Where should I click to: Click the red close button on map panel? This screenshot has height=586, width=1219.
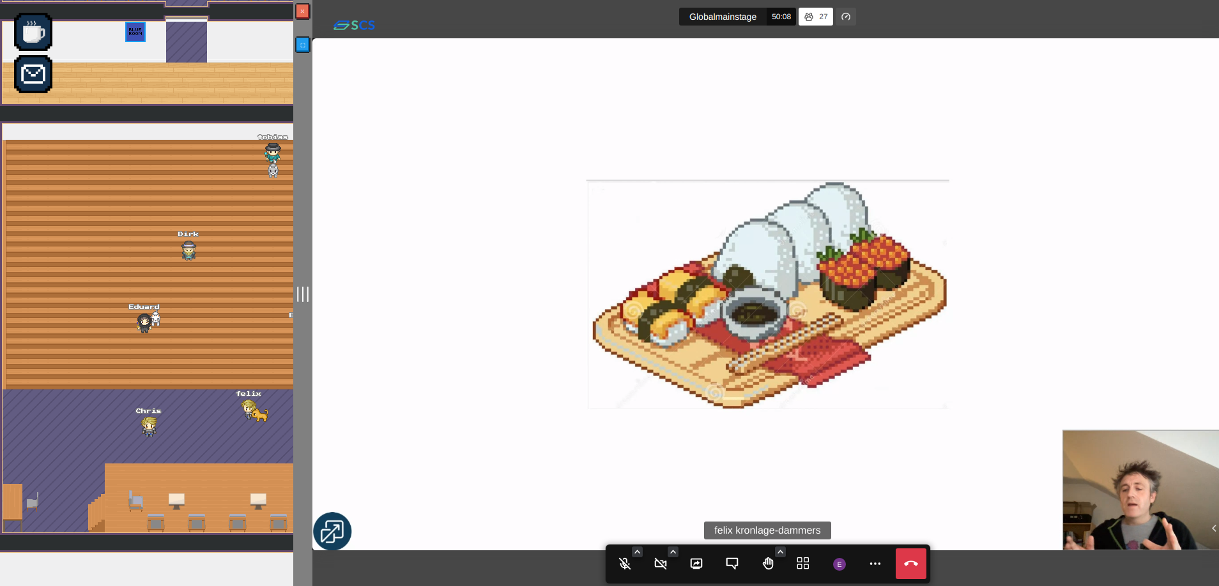point(303,11)
